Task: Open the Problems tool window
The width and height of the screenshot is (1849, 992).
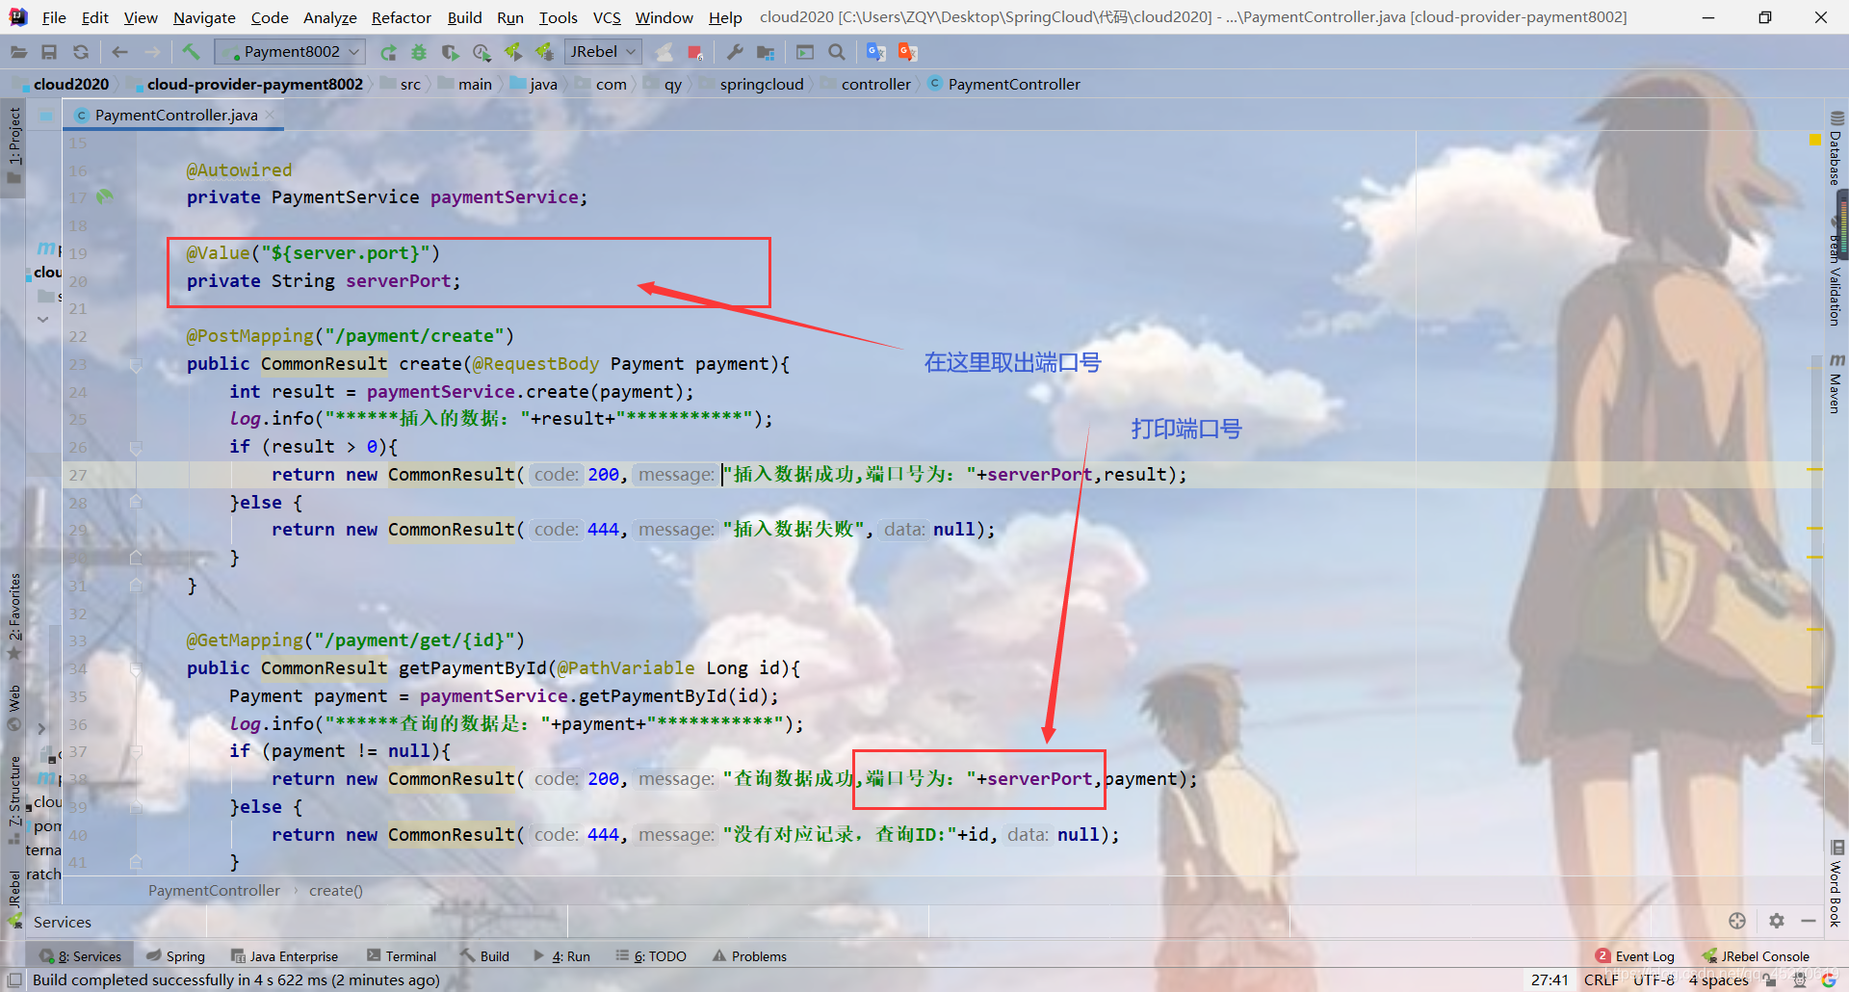Action: (750, 956)
